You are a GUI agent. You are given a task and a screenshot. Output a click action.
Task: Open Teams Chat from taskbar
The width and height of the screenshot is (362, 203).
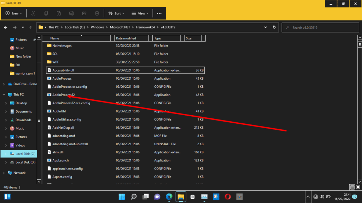(x=157, y=197)
